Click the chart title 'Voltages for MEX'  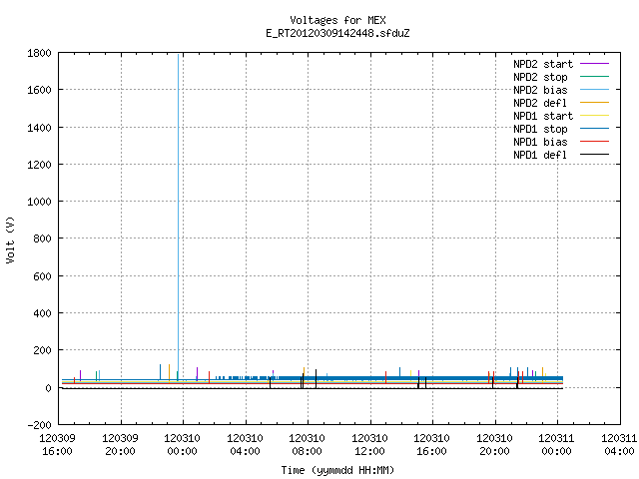click(337, 20)
